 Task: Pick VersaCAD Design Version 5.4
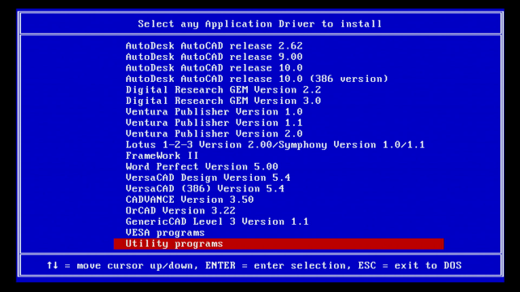[208, 178]
